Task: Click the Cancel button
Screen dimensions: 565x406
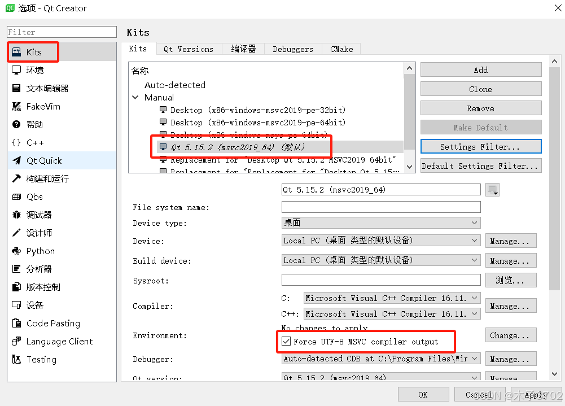Action: [x=480, y=395]
